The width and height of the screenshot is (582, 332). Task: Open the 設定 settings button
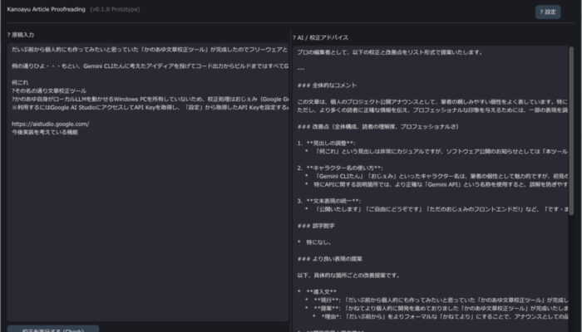(548, 12)
